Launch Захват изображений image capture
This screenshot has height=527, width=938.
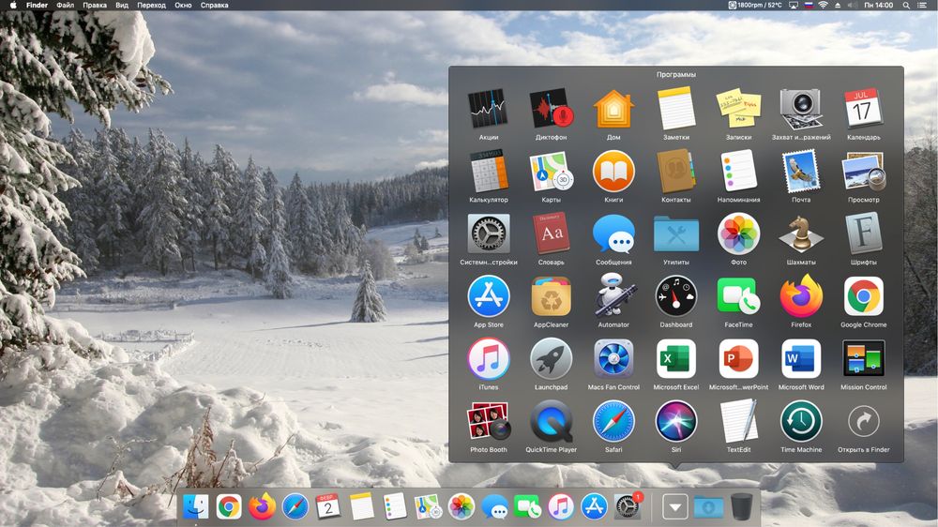coord(801,109)
